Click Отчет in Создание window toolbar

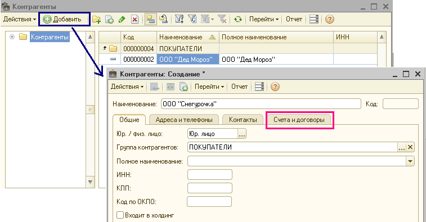[239, 87]
